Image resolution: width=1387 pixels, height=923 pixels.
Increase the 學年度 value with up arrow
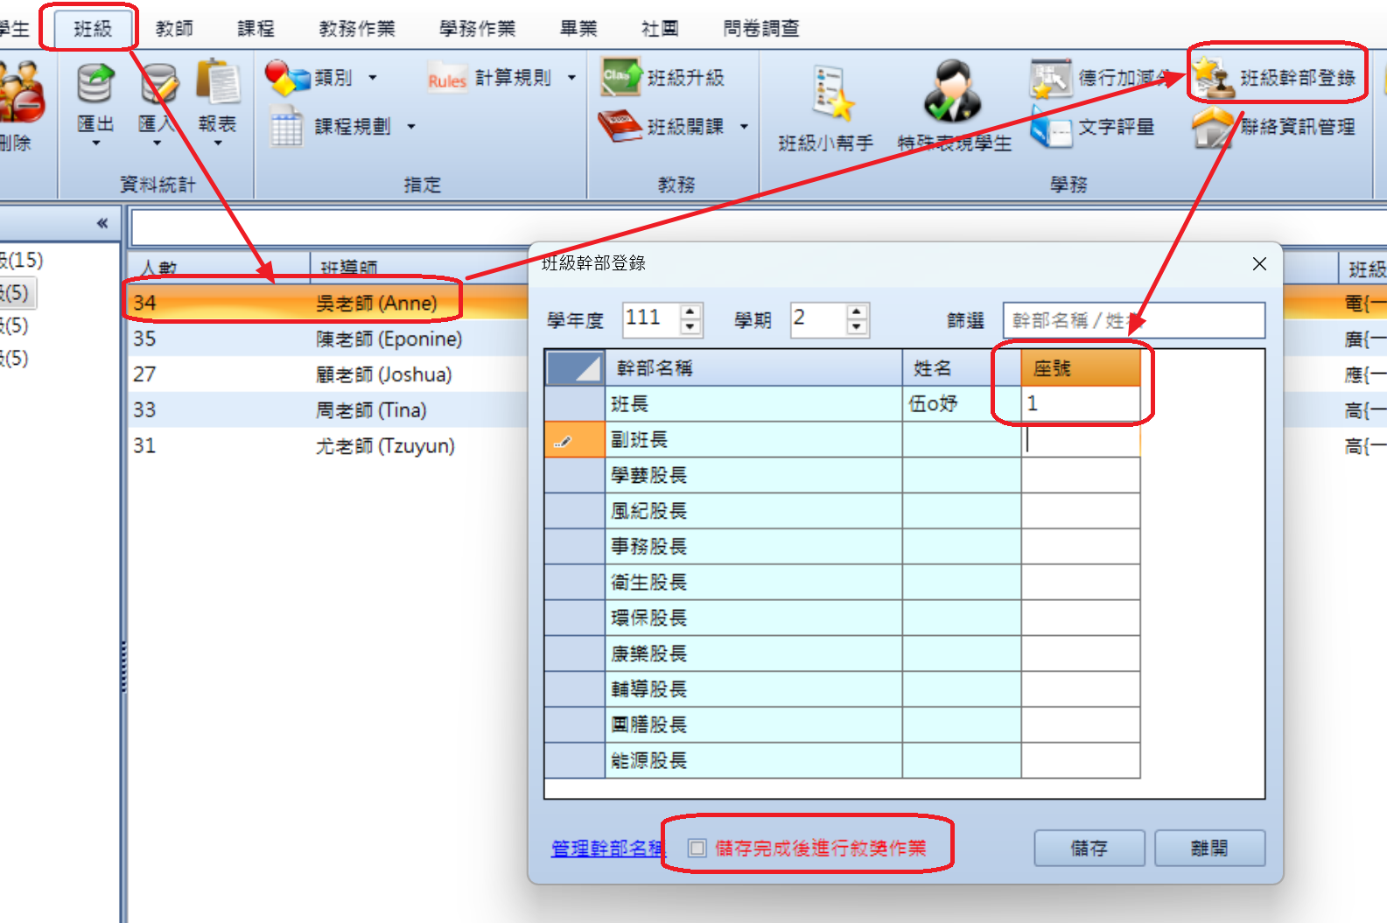pyautogui.click(x=690, y=311)
